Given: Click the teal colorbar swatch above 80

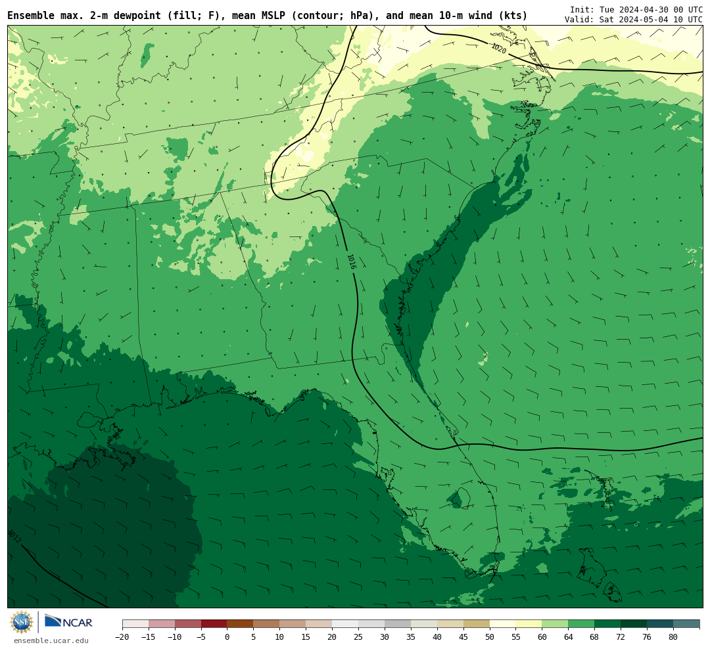Looking at the screenshot, I should point(686,623).
